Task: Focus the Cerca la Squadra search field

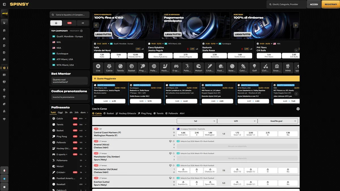Action: coord(69,15)
